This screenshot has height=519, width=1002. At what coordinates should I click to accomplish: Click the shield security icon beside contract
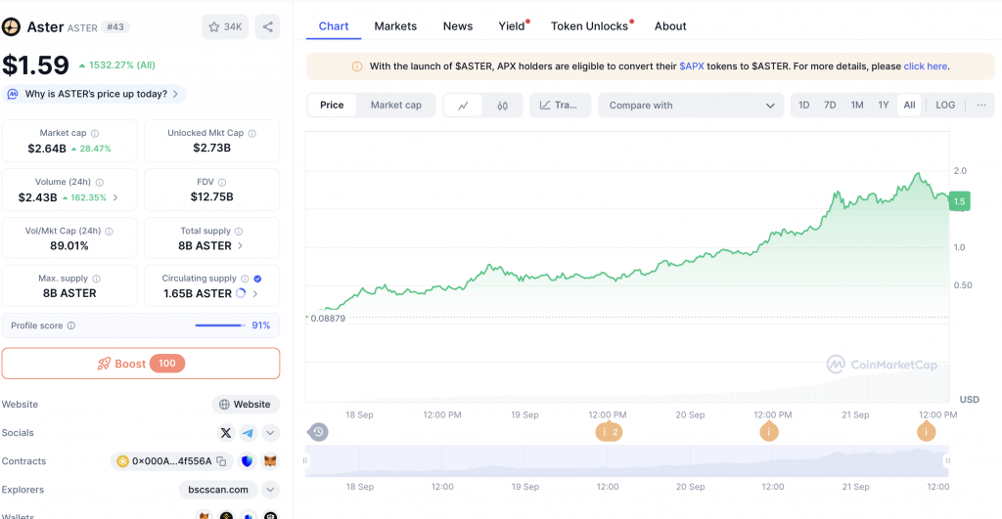tap(248, 461)
